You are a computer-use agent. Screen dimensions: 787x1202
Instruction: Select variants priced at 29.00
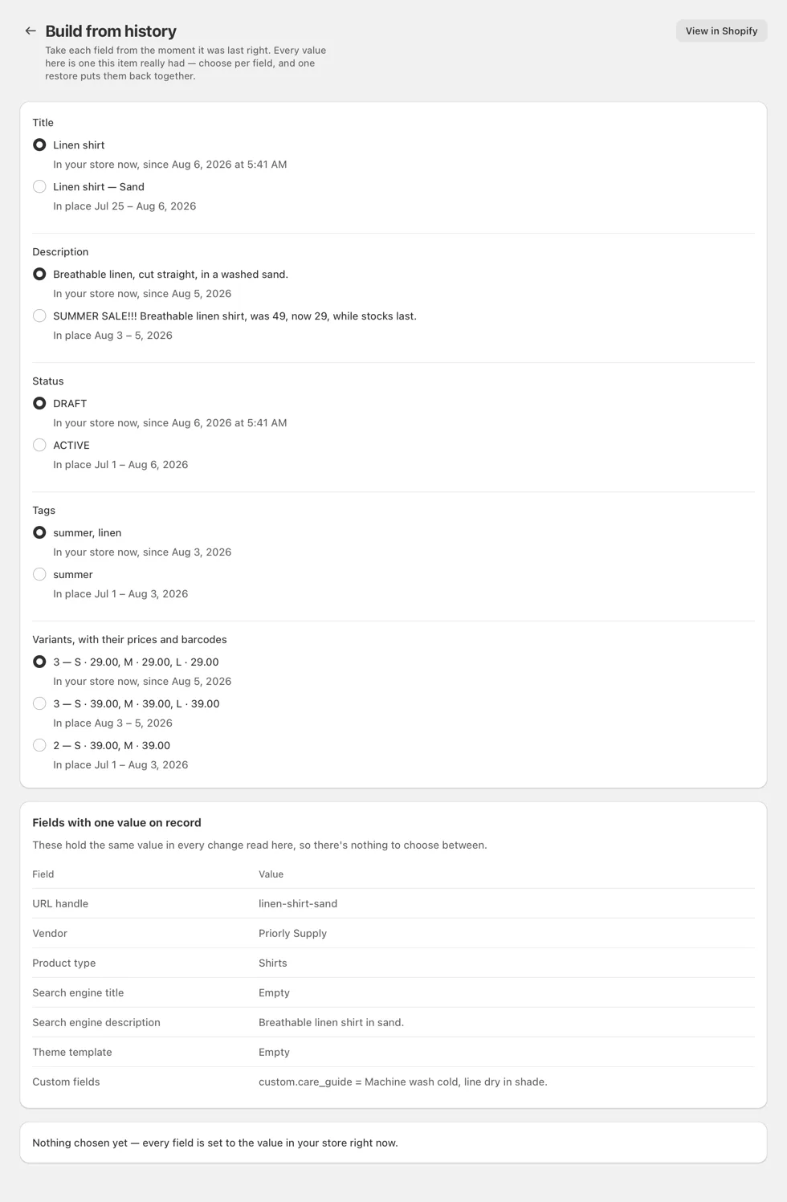click(39, 662)
